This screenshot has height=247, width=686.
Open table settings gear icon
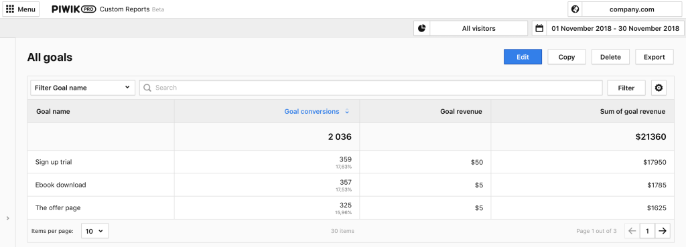point(659,88)
